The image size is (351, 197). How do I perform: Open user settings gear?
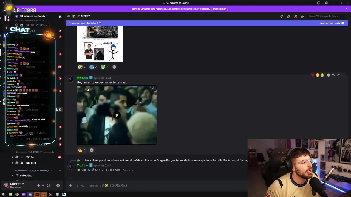coord(58,186)
